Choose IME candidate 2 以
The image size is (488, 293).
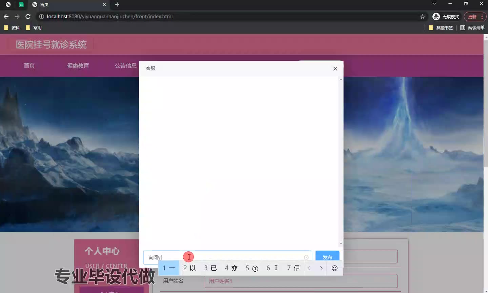pos(190,268)
